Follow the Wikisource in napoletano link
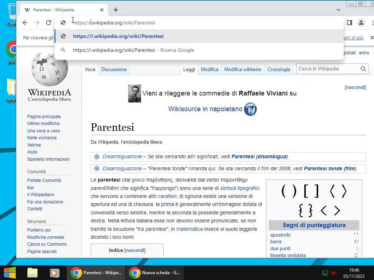This screenshot has width=374, height=280. click(205, 109)
